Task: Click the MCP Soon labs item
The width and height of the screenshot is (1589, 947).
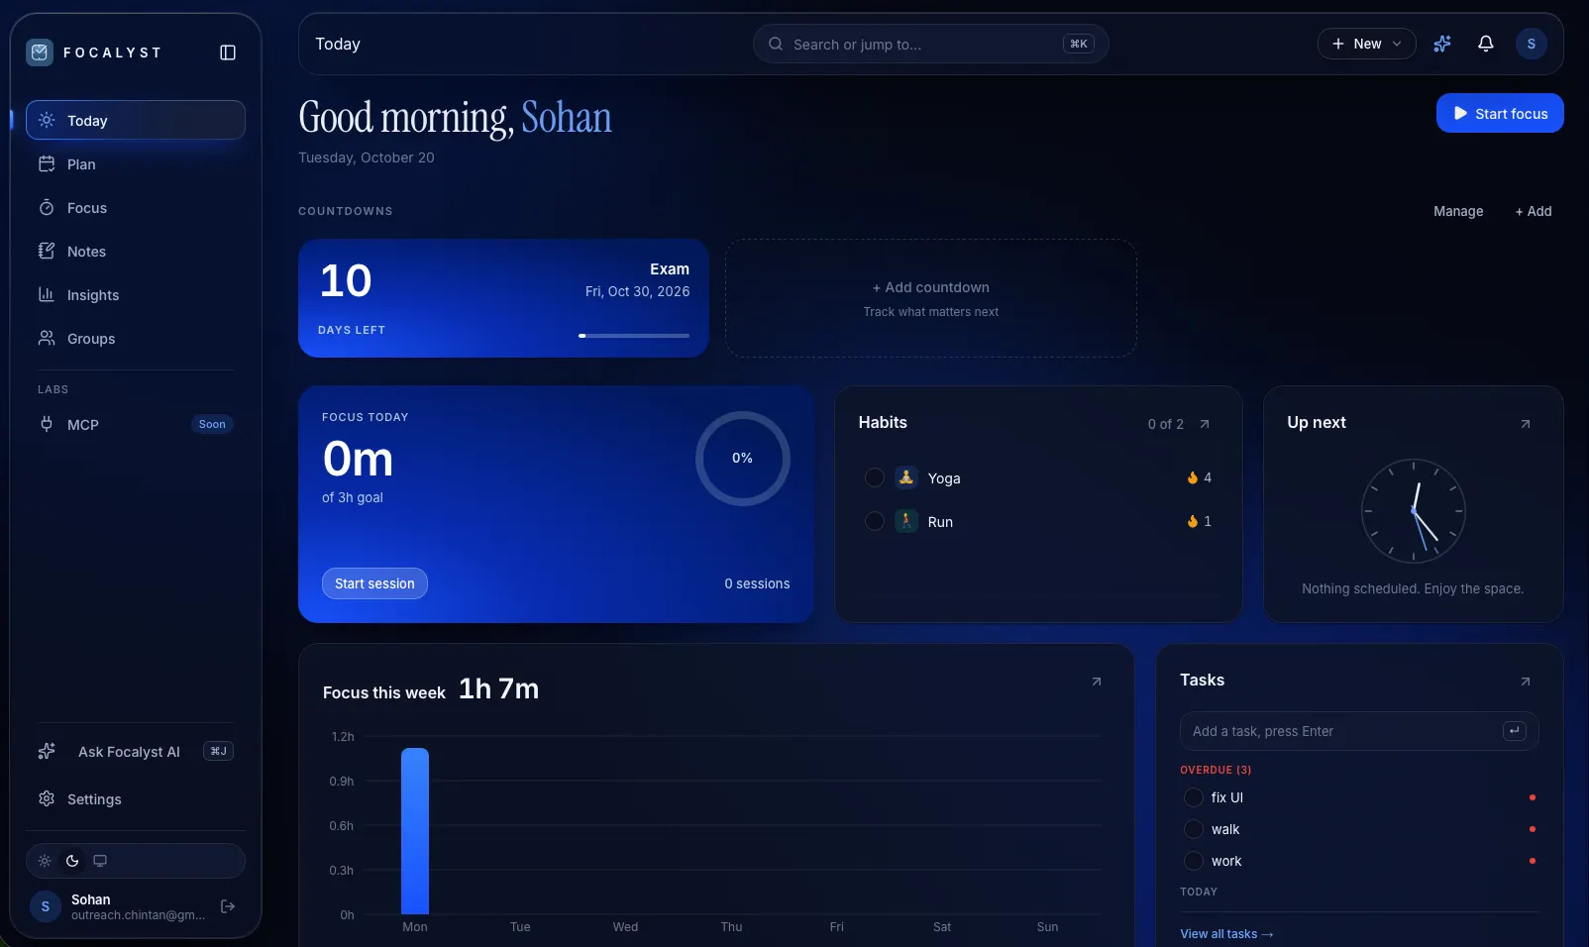Action: 136,424
